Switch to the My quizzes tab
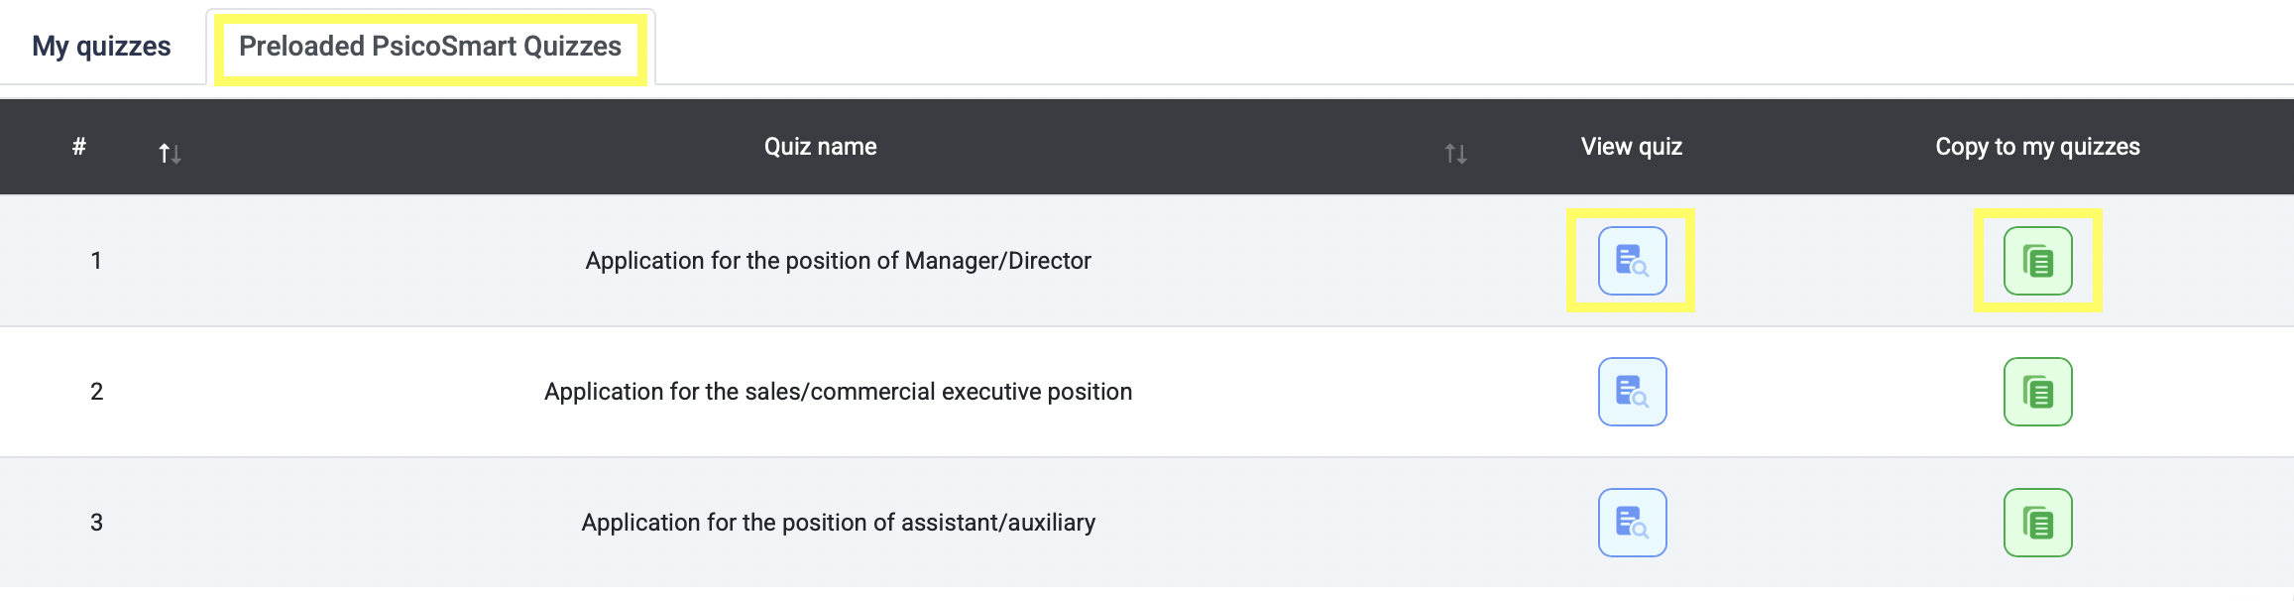Image resolution: width=2294 pixels, height=601 pixels. point(101,47)
